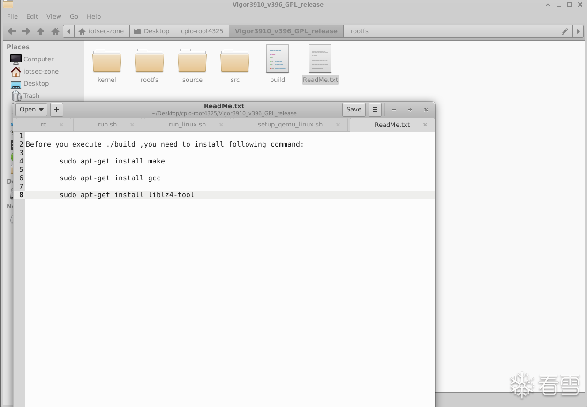Click Vigor3910_v396_GPL_release path segment
587x407 pixels.
click(286, 31)
